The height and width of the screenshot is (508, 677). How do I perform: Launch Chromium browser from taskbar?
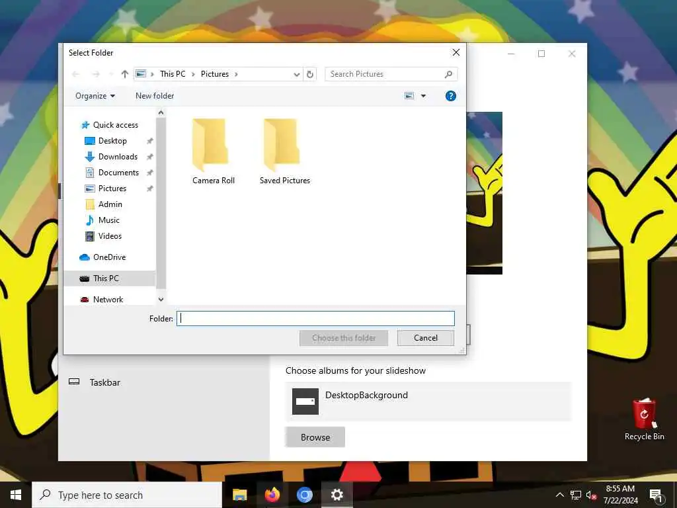click(x=304, y=495)
